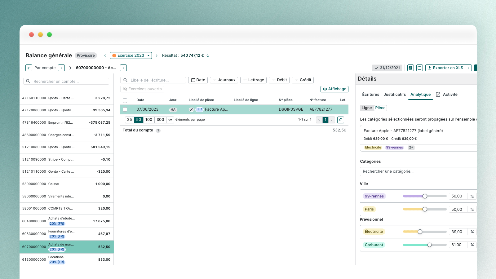
Task: Open the Exercice 2023 dropdown
Action: [x=131, y=55]
